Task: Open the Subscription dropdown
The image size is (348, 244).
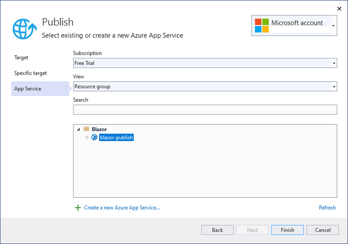Action: (334, 63)
